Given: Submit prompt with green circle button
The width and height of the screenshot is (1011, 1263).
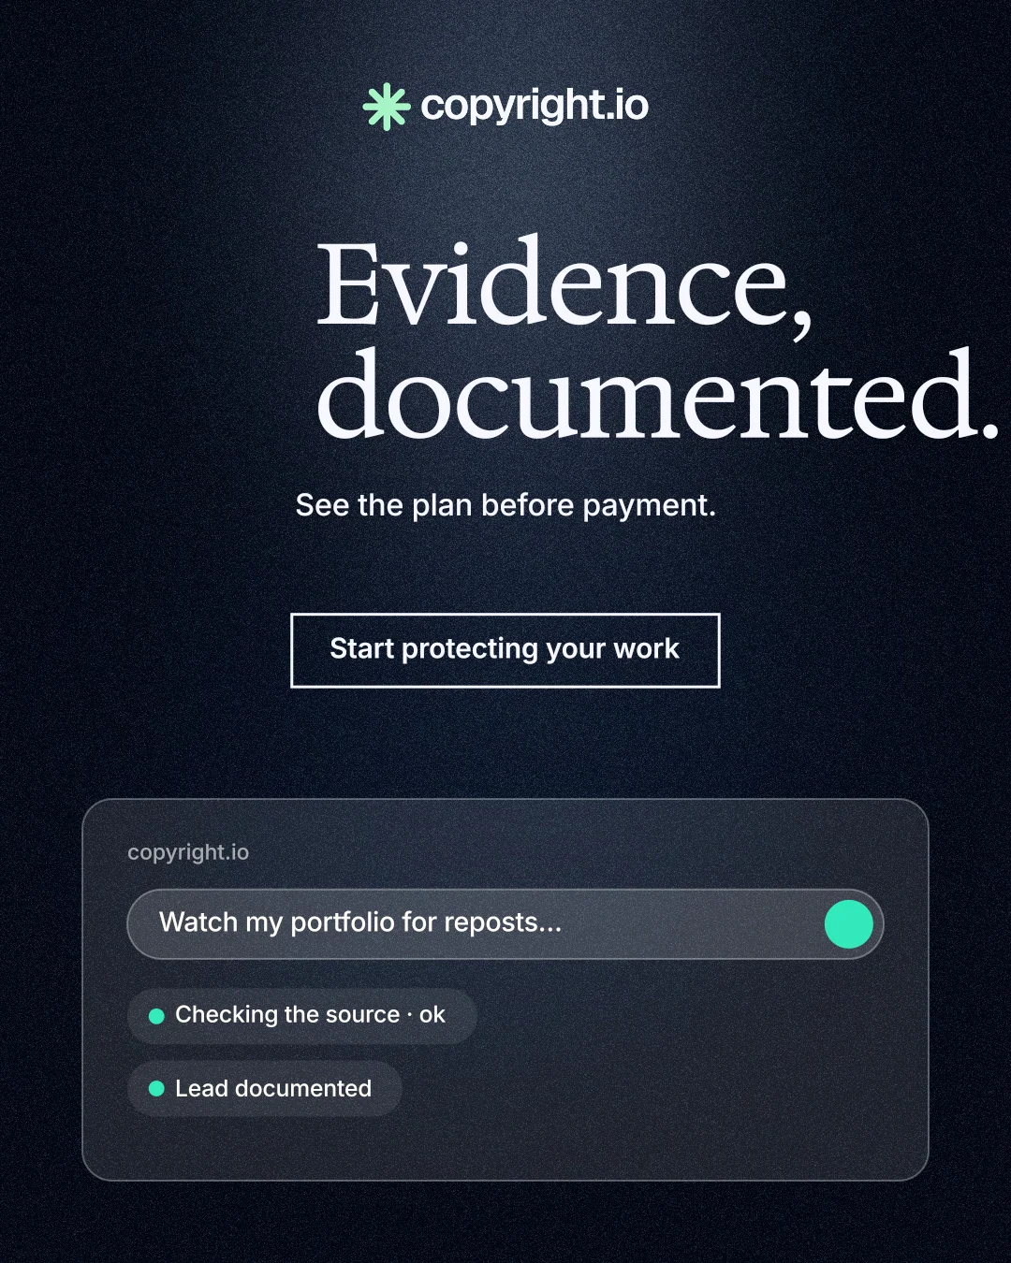Looking at the screenshot, I should (x=849, y=924).
